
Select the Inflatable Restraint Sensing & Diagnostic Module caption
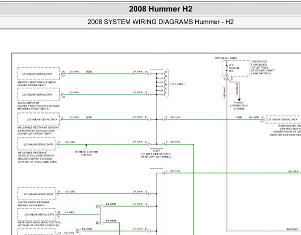38,130
